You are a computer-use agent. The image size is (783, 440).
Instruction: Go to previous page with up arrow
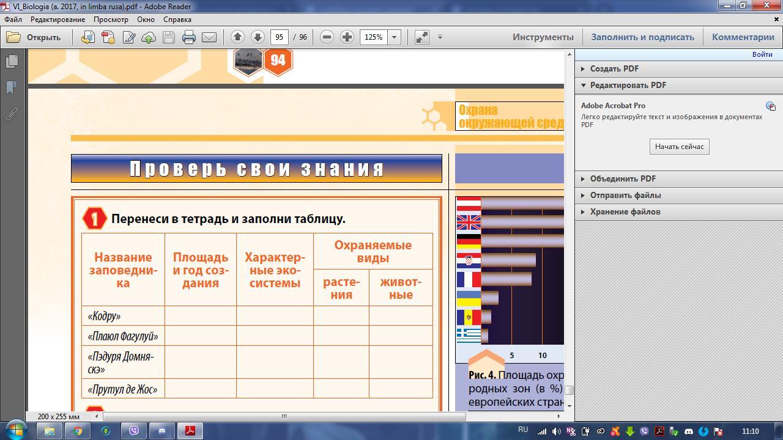tap(237, 37)
